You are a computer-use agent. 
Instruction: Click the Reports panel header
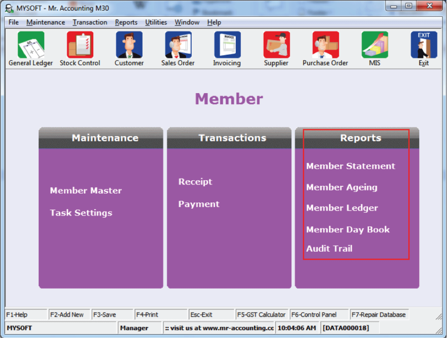pyautogui.click(x=357, y=138)
